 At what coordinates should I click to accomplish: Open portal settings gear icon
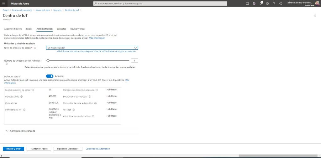pyautogui.click(x=267, y=3)
